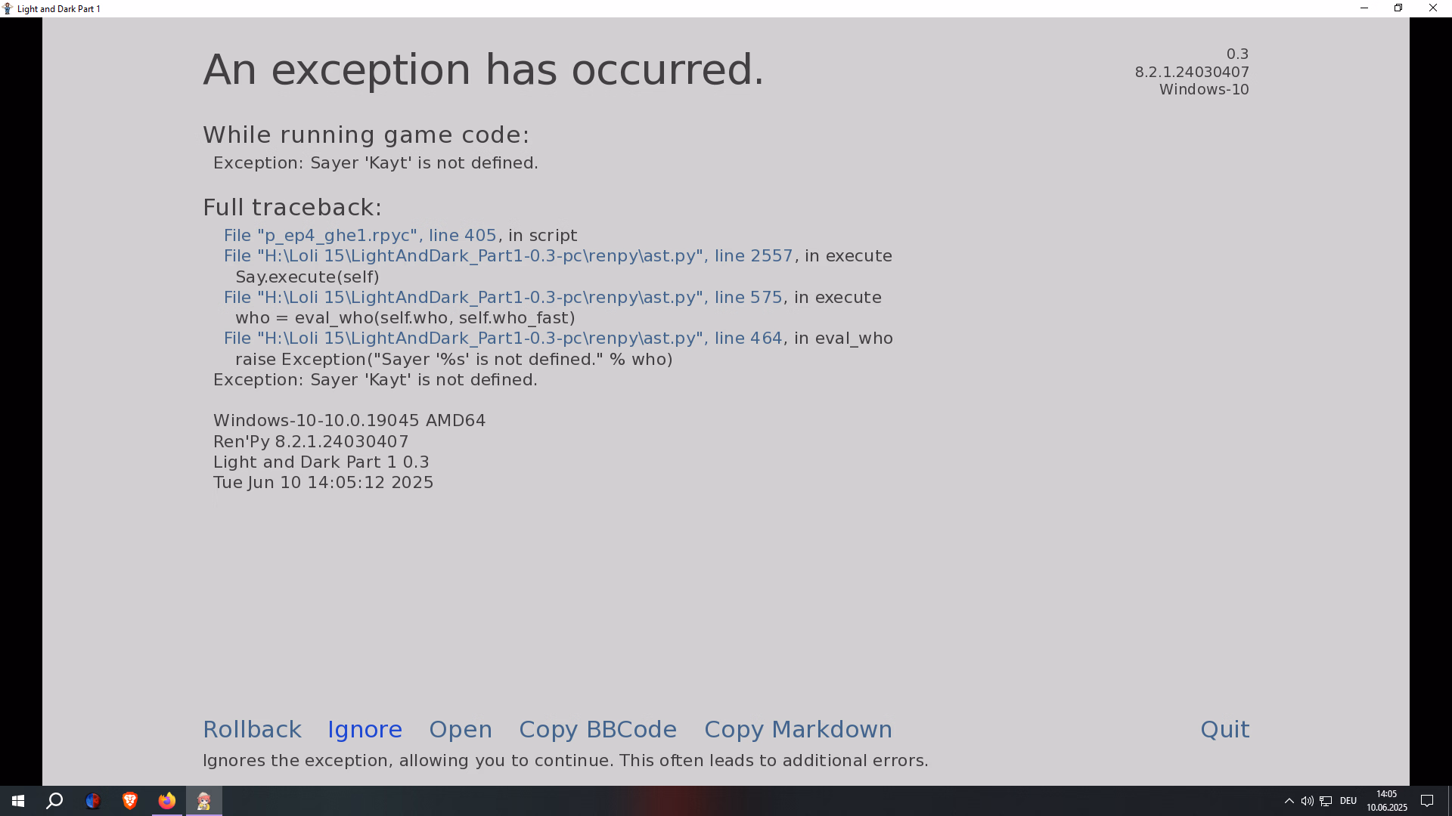The image size is (1452, 816).
Task: Click the Rollback button
Action: click(252, 729)
